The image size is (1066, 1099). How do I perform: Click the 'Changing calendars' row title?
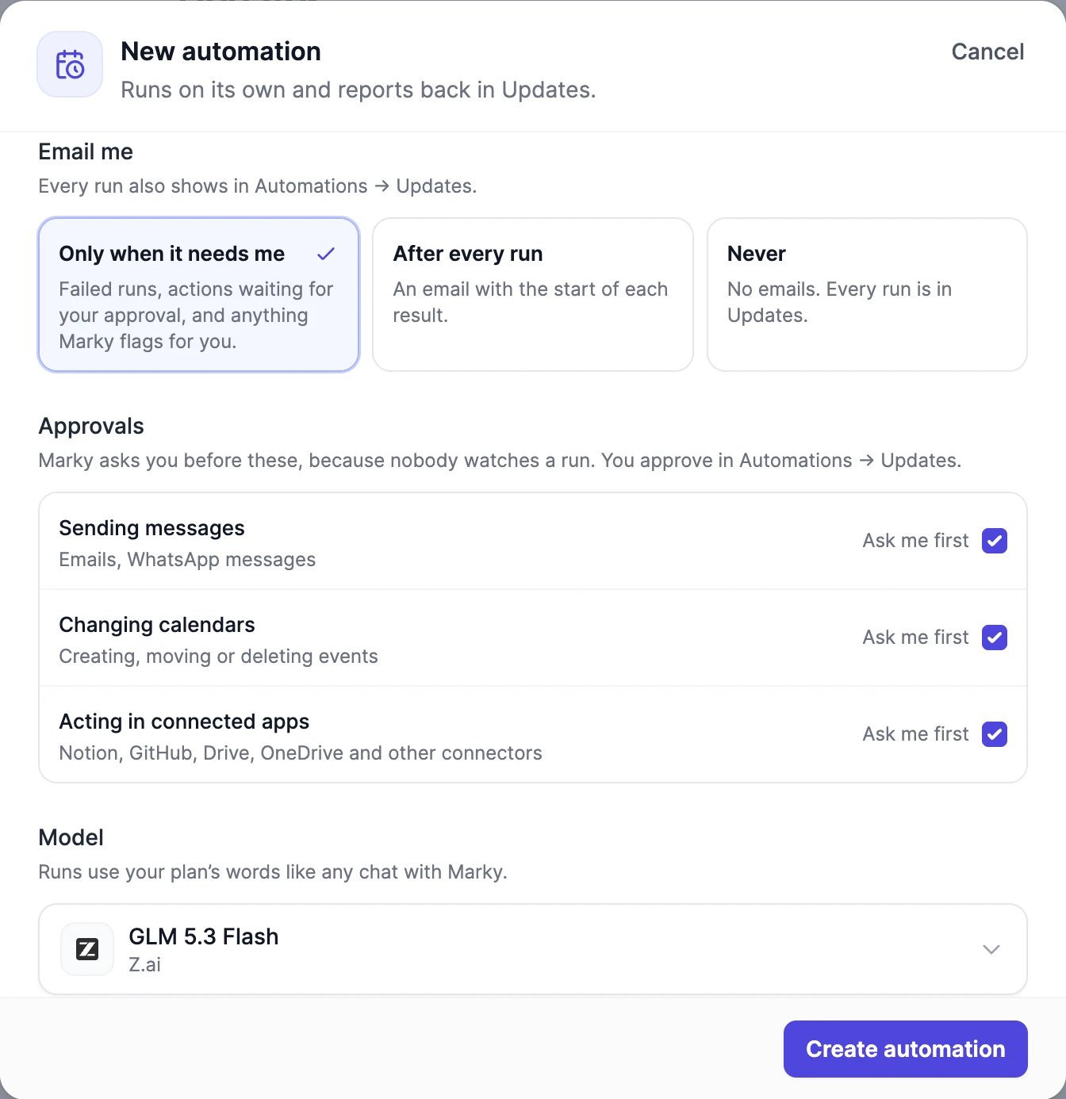click(157, 625)
